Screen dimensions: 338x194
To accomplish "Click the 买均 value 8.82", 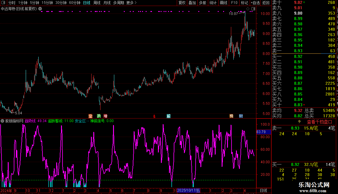I will pyautogui.click(x=298, y=116).
